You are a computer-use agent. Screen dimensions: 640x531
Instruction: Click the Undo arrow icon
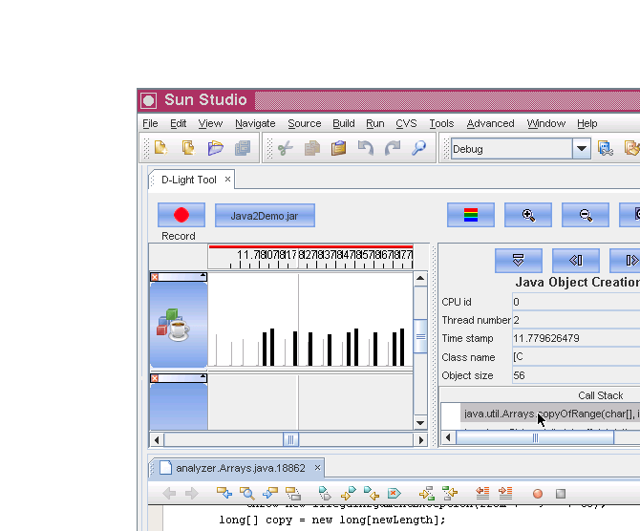(366, 148)
